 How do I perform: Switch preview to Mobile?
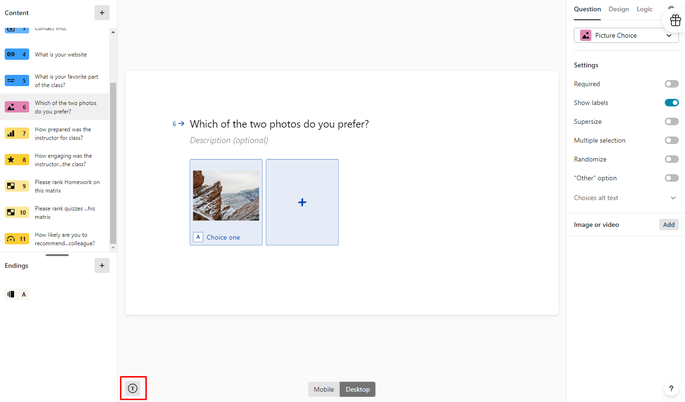point(324,389)
